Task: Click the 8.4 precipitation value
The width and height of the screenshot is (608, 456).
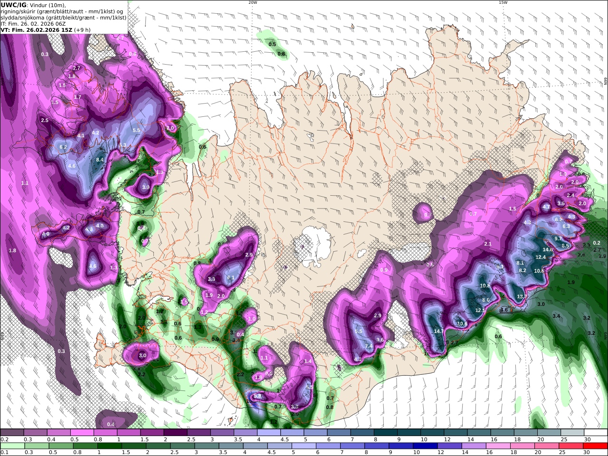Action: (x=100, y=160)
